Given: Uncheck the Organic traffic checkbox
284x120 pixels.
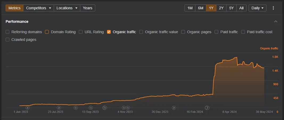Looking at the screenshot, I should coord(109,32).
